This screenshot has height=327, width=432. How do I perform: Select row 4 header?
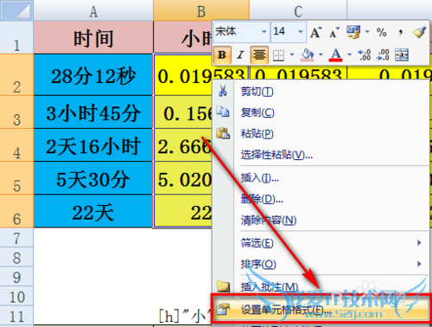[x=16, y=144]
